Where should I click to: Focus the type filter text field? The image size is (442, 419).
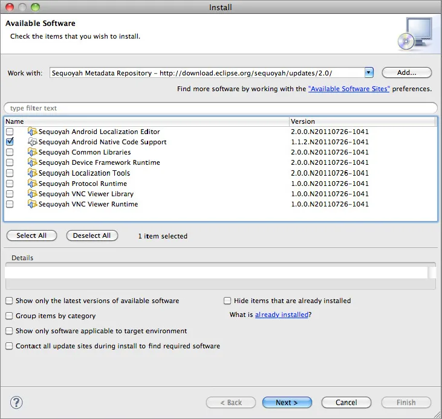[221, 108]
